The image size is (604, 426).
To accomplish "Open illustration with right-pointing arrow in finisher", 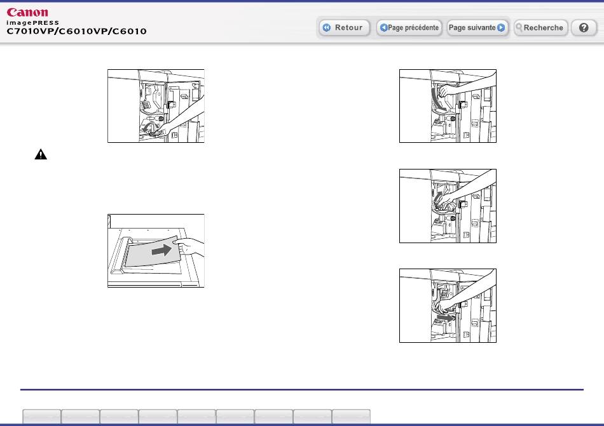I will pyautogui.click(x=448, y=305).
